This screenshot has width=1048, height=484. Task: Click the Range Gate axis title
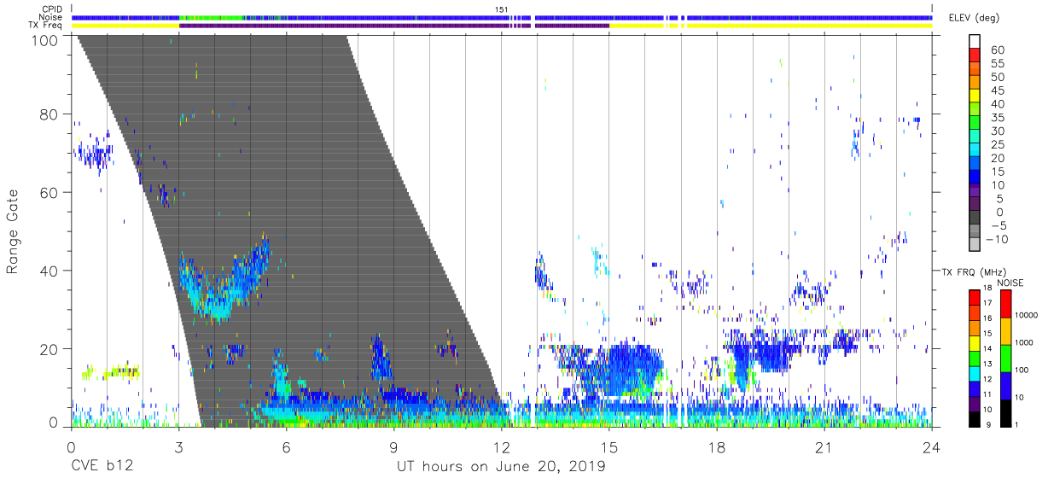[13, 230]
